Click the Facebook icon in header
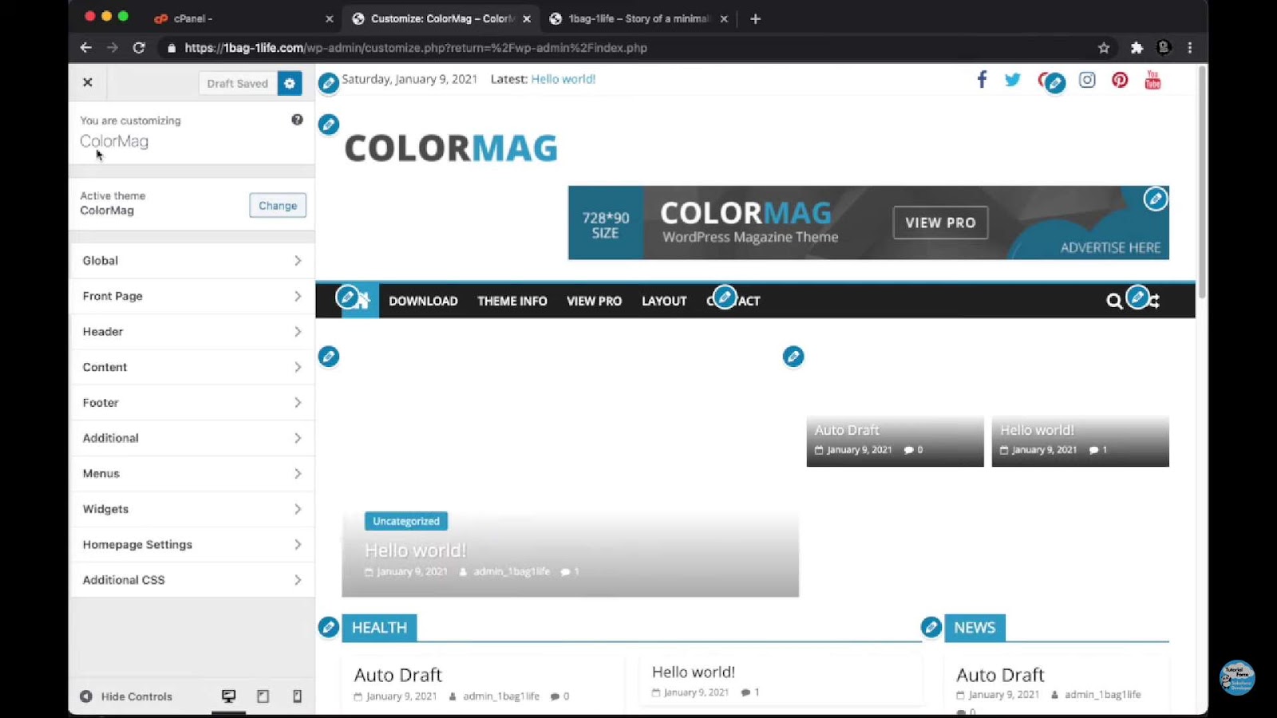1277x718 pixels. 982,79
